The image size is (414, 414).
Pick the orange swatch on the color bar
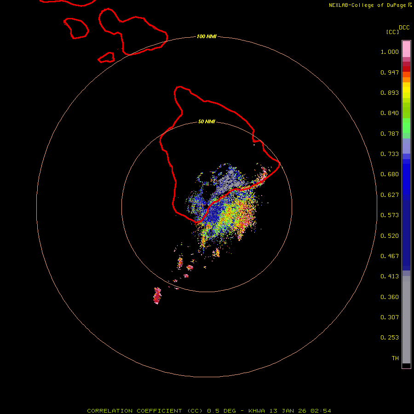(406, 80)
